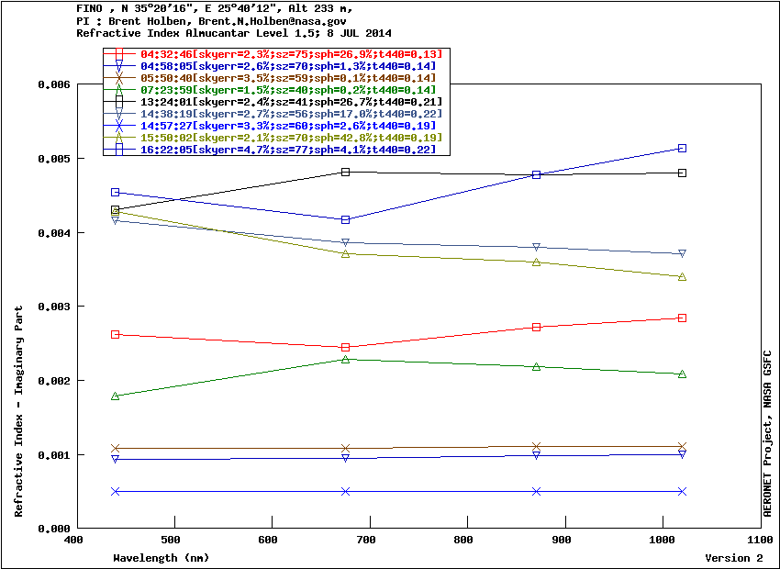Select olive triangle data point at 1020 nm
This screenshot has height=569, width=780.
click(x=682, y=276)
